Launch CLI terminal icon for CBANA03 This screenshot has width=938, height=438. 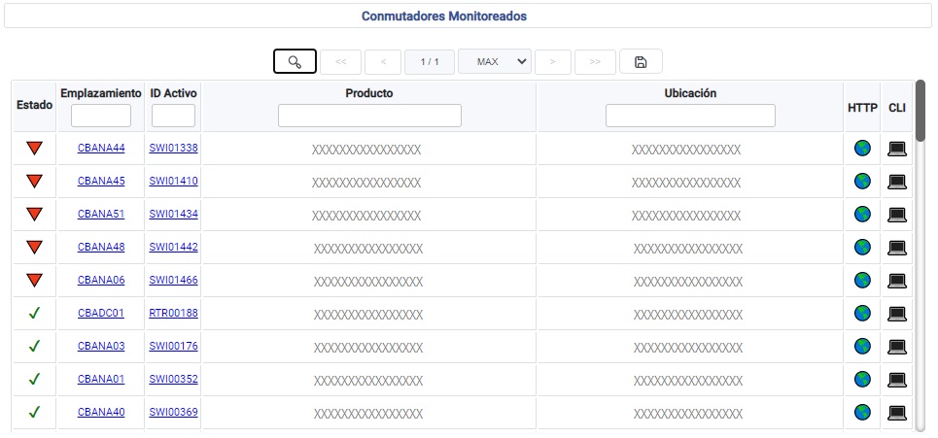897,347
